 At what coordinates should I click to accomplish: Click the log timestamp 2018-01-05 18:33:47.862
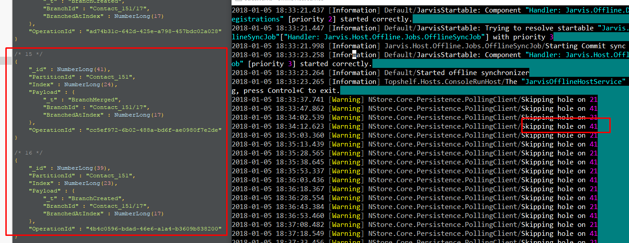[x=279, y=108]
